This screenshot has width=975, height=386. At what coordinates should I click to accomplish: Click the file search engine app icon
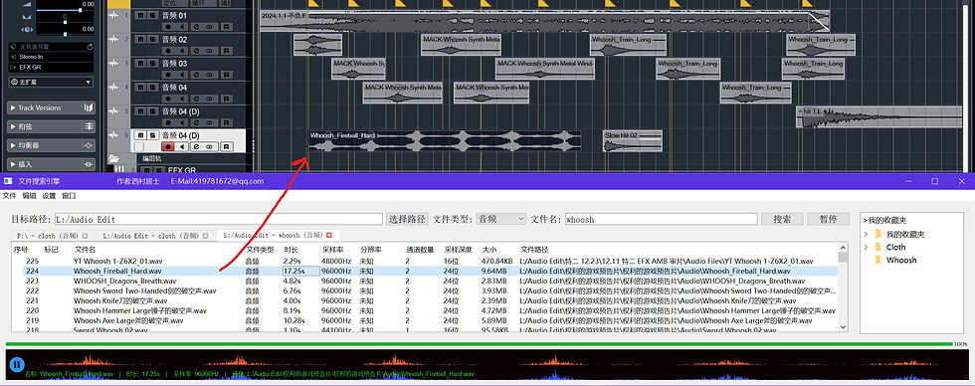(8, 181)
